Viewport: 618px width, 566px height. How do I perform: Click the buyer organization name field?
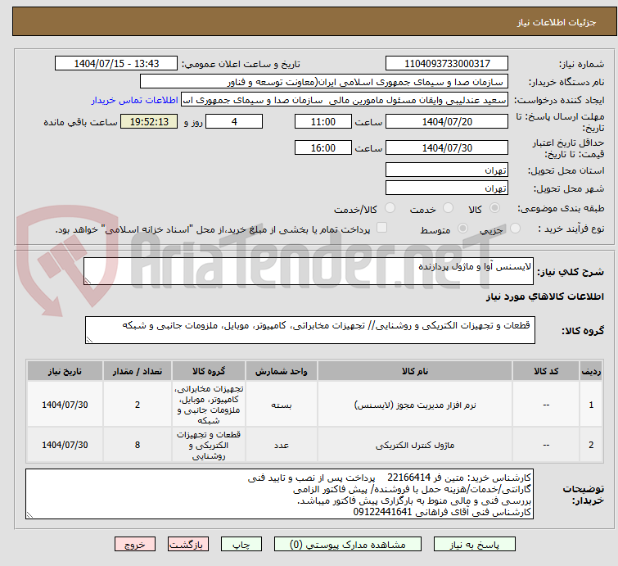pyautogui.click(x=324, y=82)
